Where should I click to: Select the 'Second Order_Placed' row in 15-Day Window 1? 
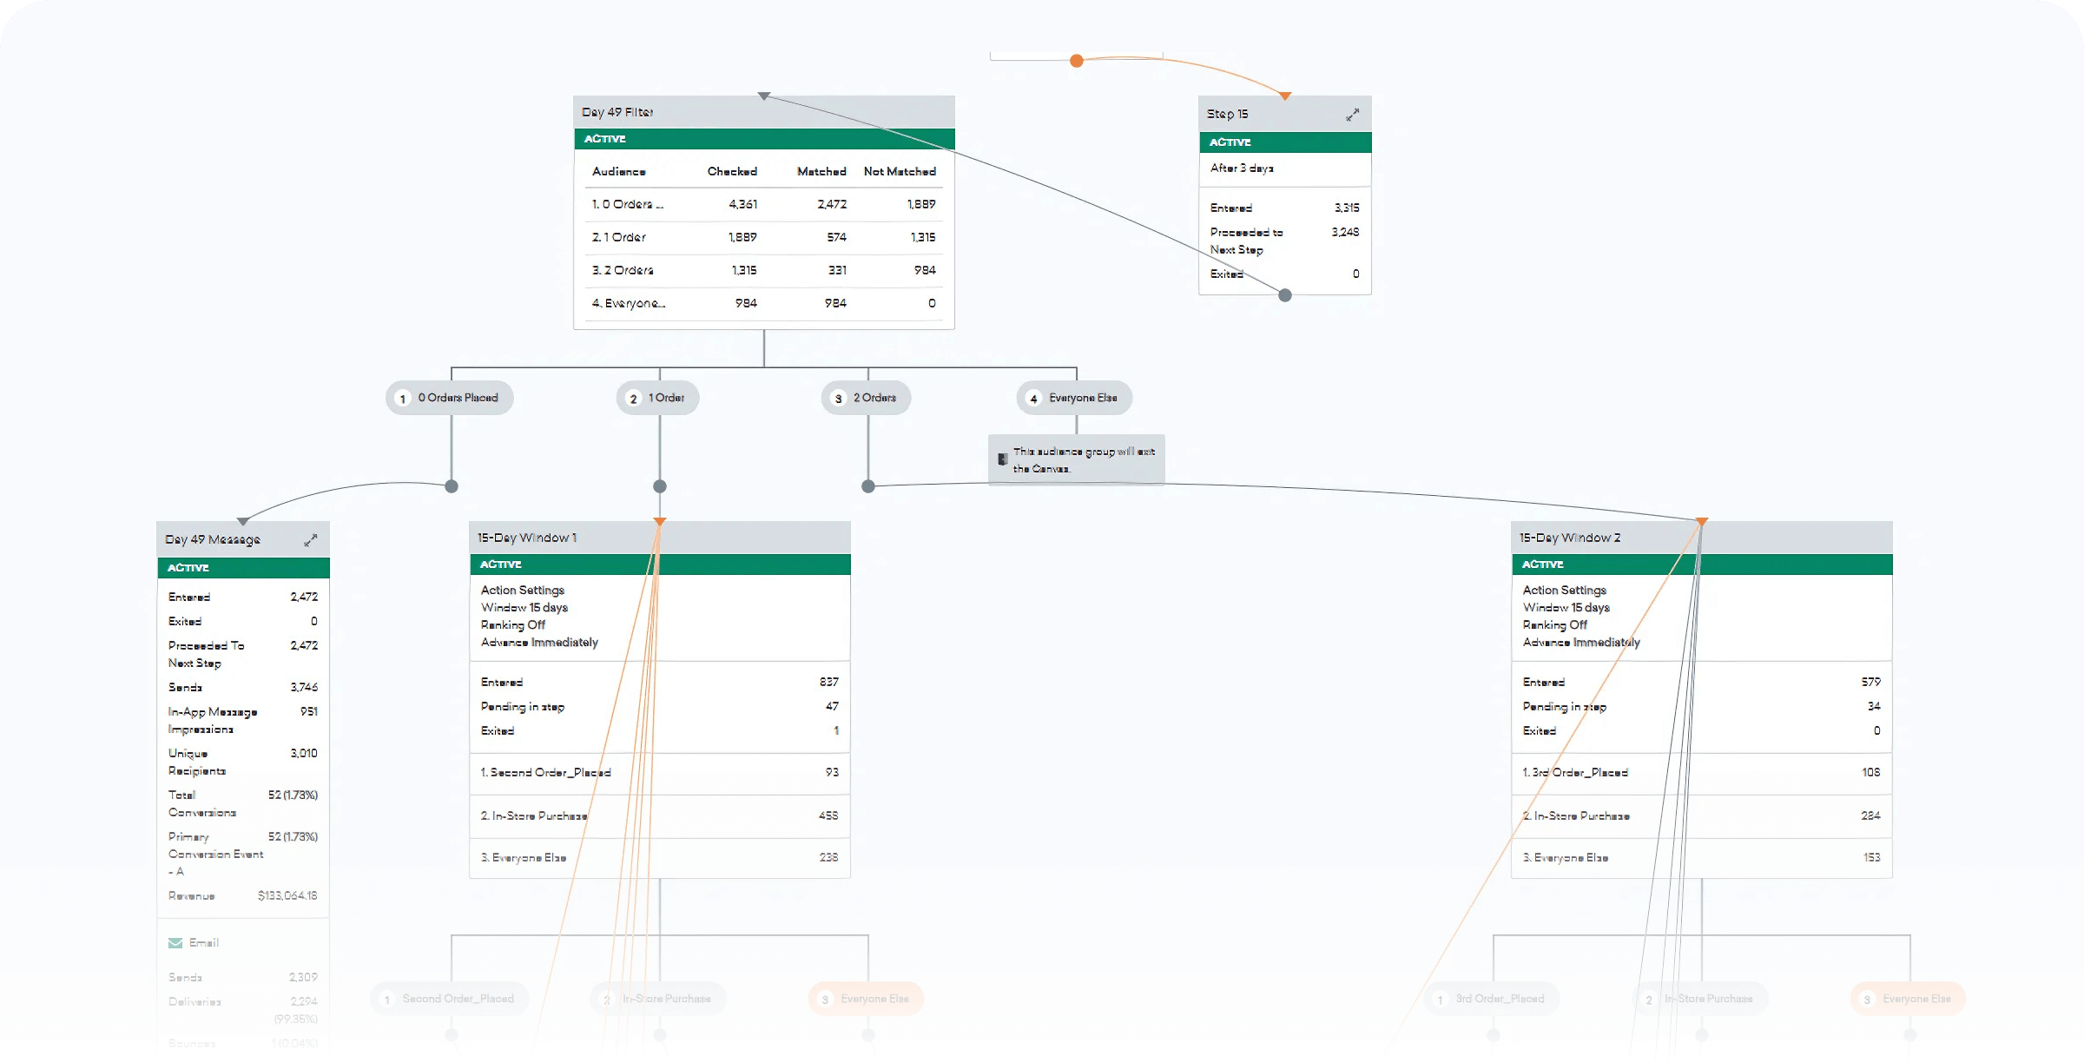pyautogui.click(x=545, y=772)
